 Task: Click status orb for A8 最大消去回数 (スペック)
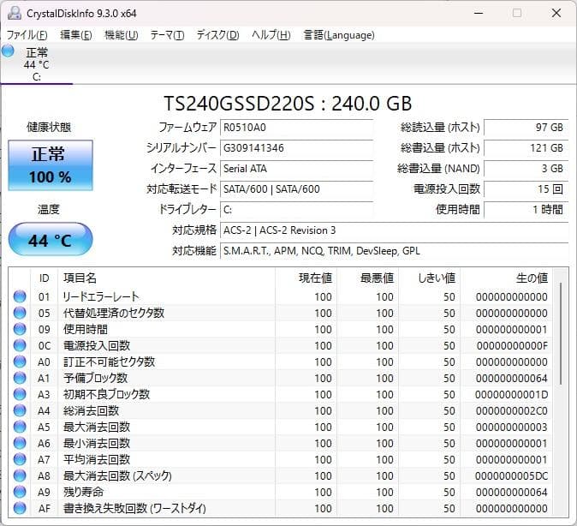click(x=20, y=475)
